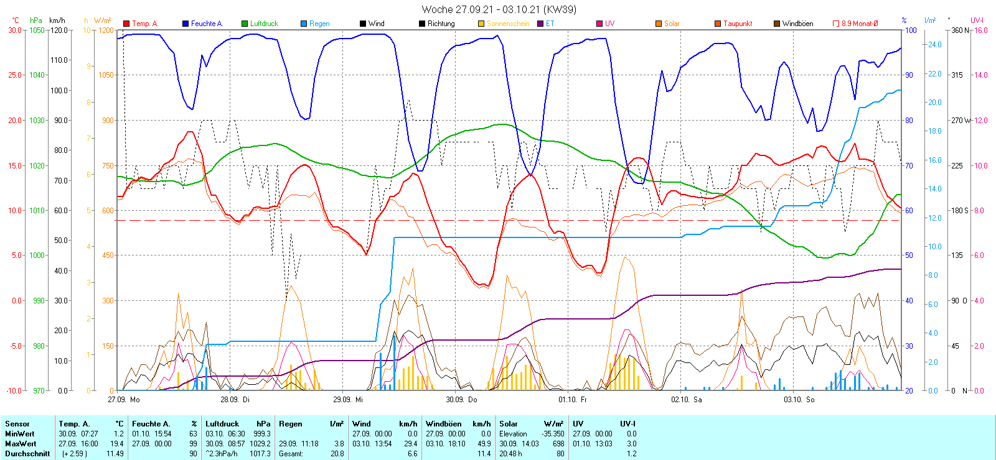Click the green Luftdruck legend swatch
Screen dimensions: 996x460
click(x=245, y=24)
